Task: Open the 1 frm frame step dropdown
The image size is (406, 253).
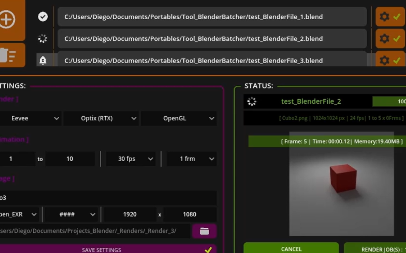Action: 192,159
